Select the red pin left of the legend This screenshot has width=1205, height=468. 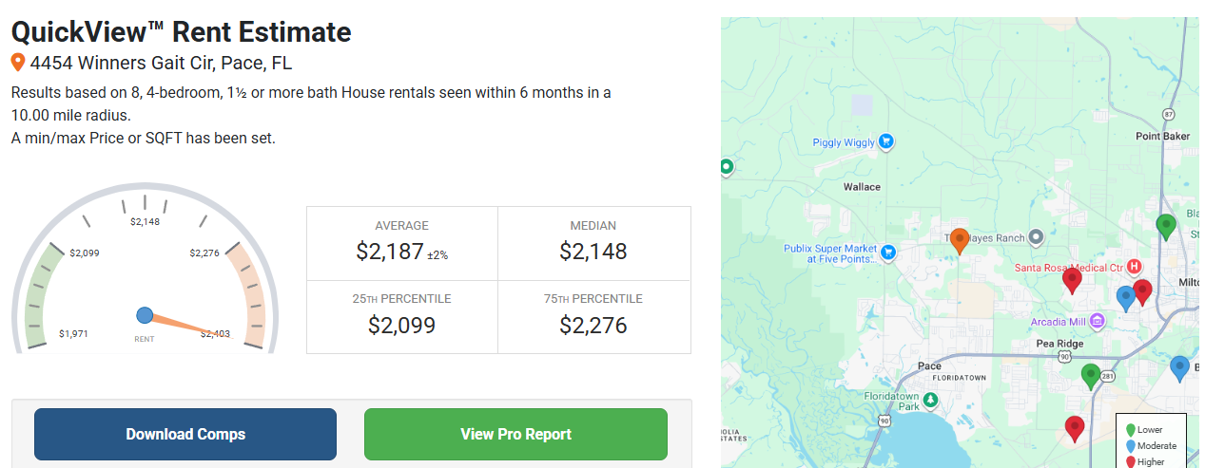[x=1075, y=428]
